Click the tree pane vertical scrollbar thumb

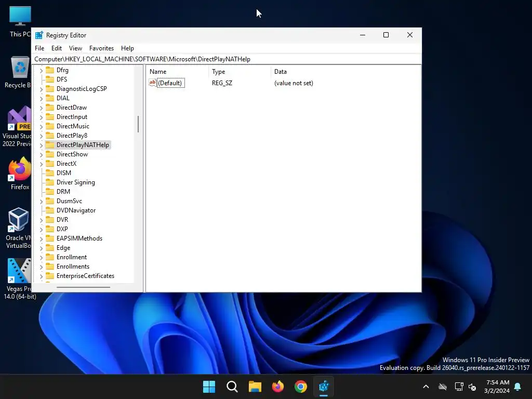pos(138,124)
